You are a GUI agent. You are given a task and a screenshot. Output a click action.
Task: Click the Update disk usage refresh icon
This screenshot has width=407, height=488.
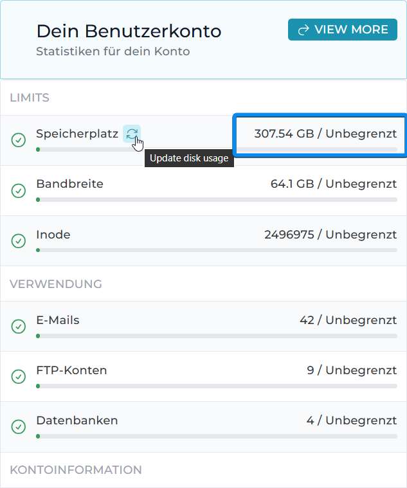pos(131,134)
